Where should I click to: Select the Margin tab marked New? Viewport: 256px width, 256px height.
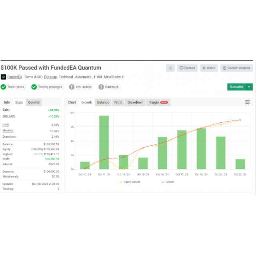click(x=158, y=102)
